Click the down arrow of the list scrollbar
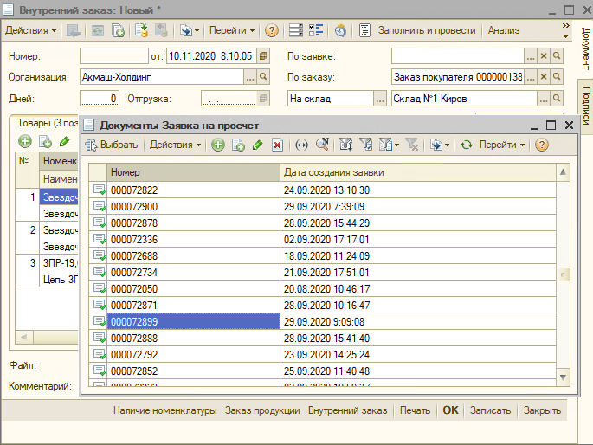Viewport: 593px width, 445px height. pyautogui.click(x=563, y=377)
